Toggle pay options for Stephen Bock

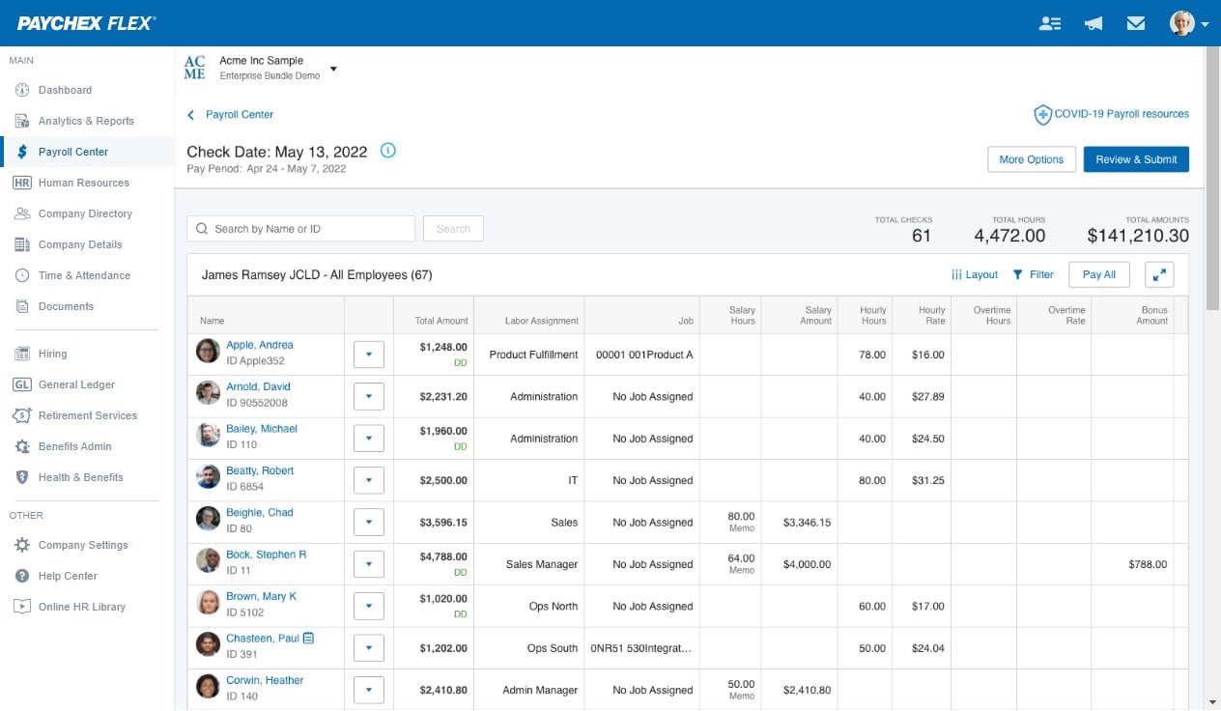368,563
